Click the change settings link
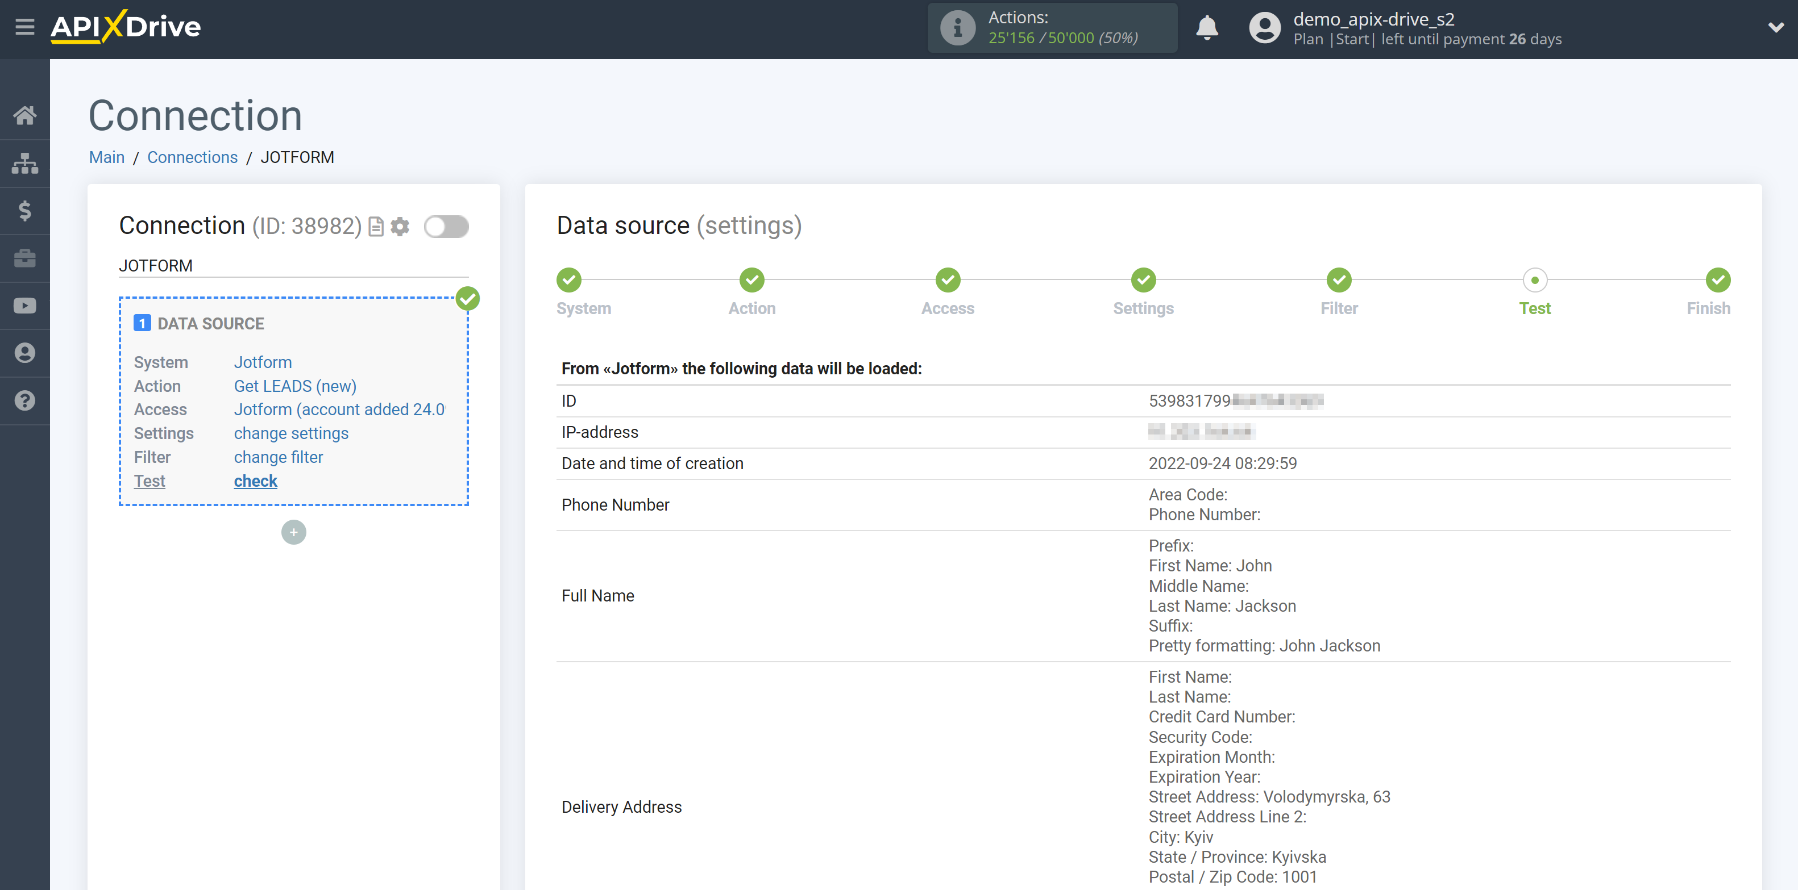This screenshot has height=890, width=1798. (291, 433)
